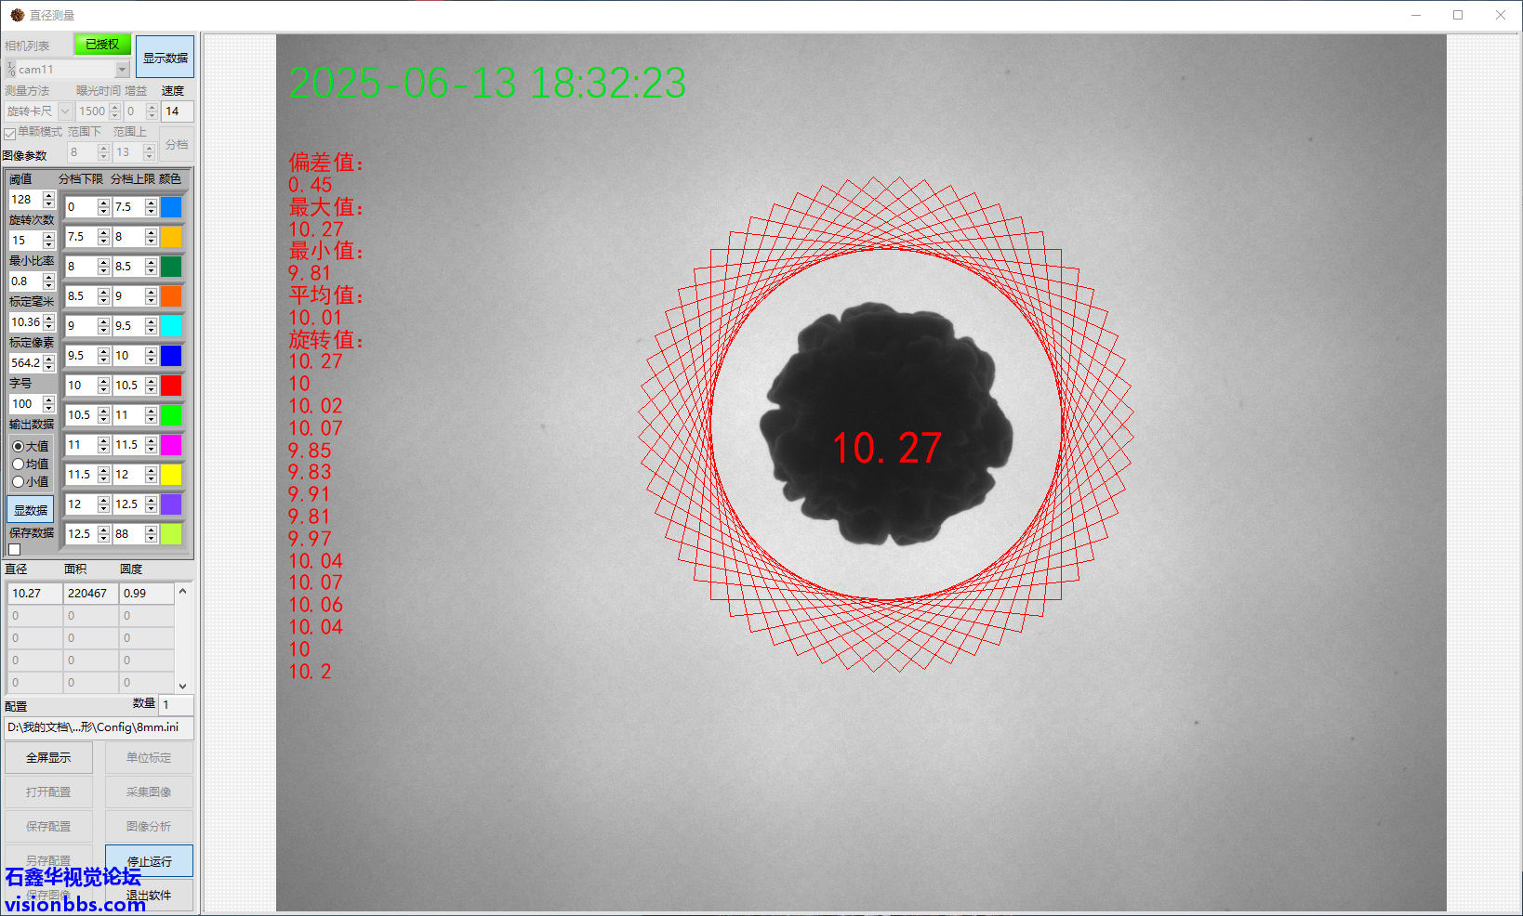Open the 旋转卡尺 measurement method dropdown
This screenshot has width=1523, height=916.
(x=64, y=111)
